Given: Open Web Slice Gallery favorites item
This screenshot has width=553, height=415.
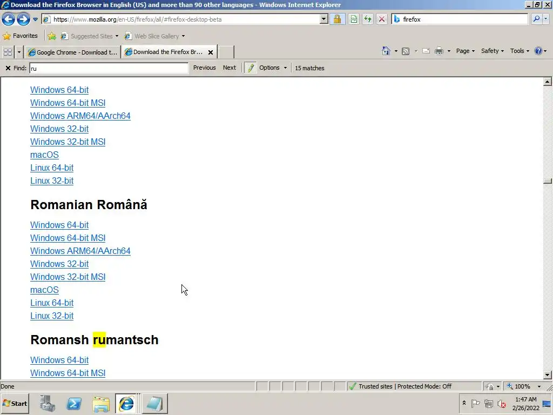Looking at the screenshot, I should 154,36.
